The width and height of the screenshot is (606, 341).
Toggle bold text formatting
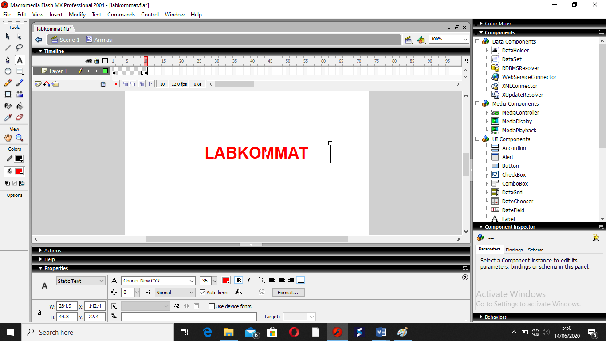pos(239,280)
